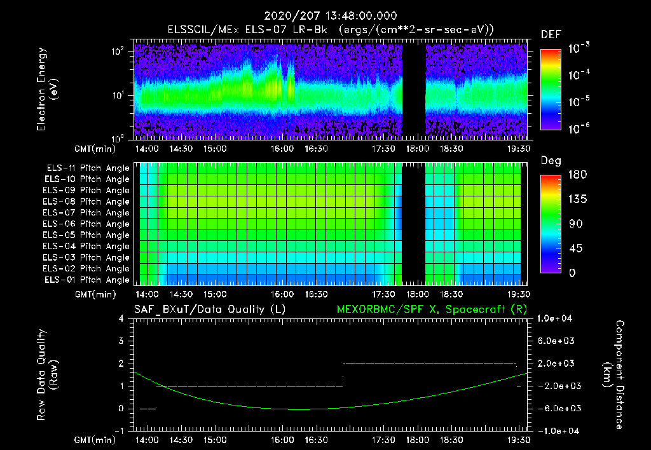
Task: Click the data quality line at level 1
Action: pos(249,386)
